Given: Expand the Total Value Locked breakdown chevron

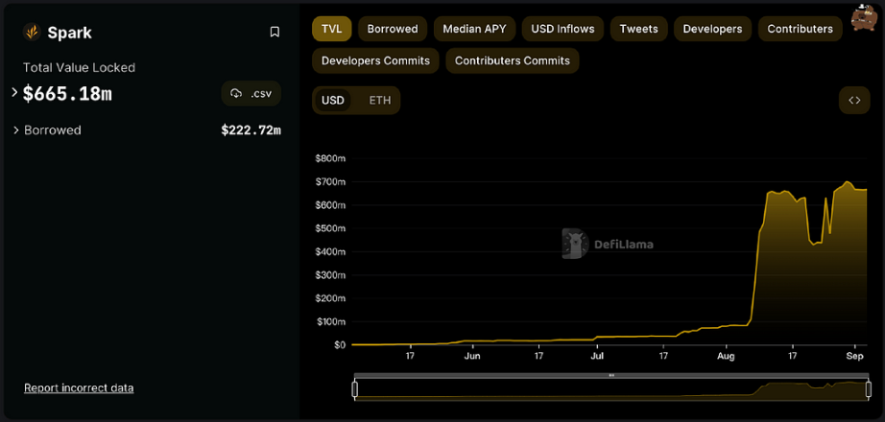Looking at the screenshot, I should click(15, 93).
